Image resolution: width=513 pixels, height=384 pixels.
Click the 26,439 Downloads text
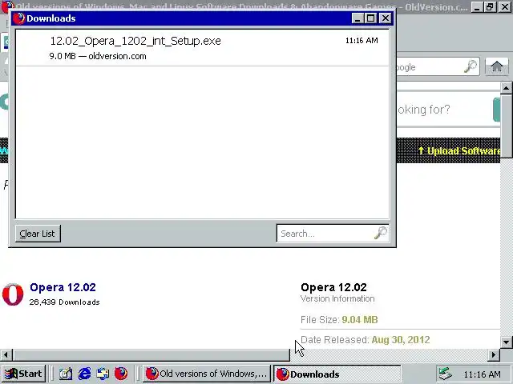pos(64,302)
